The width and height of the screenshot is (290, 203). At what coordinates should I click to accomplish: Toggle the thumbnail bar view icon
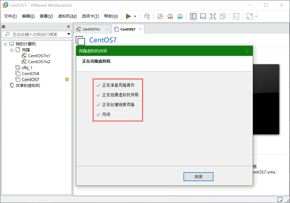203,16
